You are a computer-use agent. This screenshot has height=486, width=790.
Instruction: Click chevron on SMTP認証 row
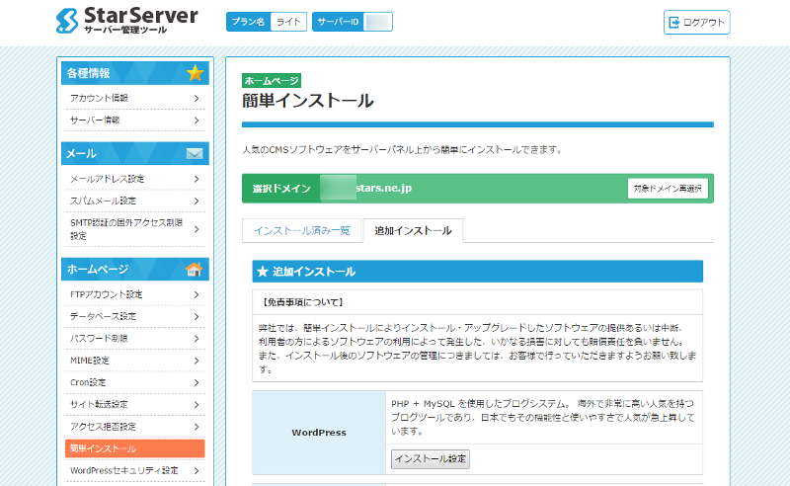click(197, 229)
